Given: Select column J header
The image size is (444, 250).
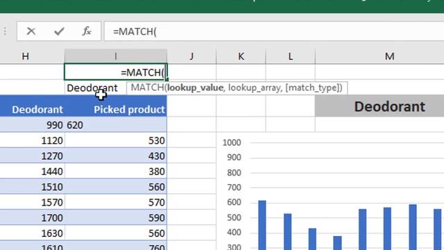Looking at the screenshot, I should tap(191, 56).
